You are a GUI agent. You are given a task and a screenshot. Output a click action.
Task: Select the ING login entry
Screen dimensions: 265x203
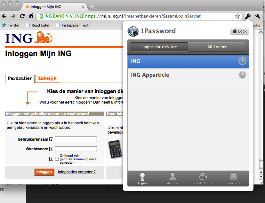[x=188, y=61]
